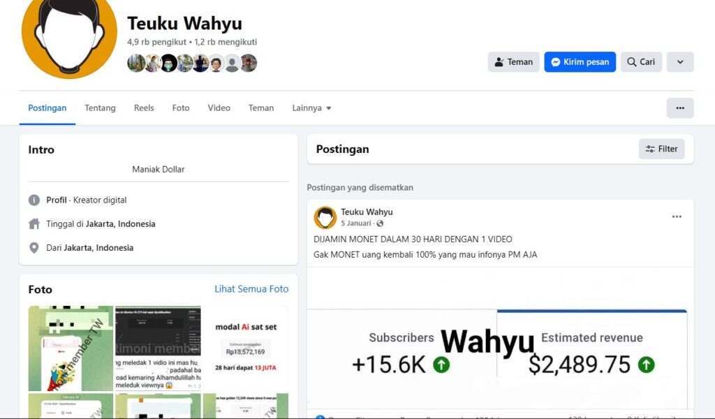Open the Foto tab
The width and height of the screenshot is (715, 419).
181,108
